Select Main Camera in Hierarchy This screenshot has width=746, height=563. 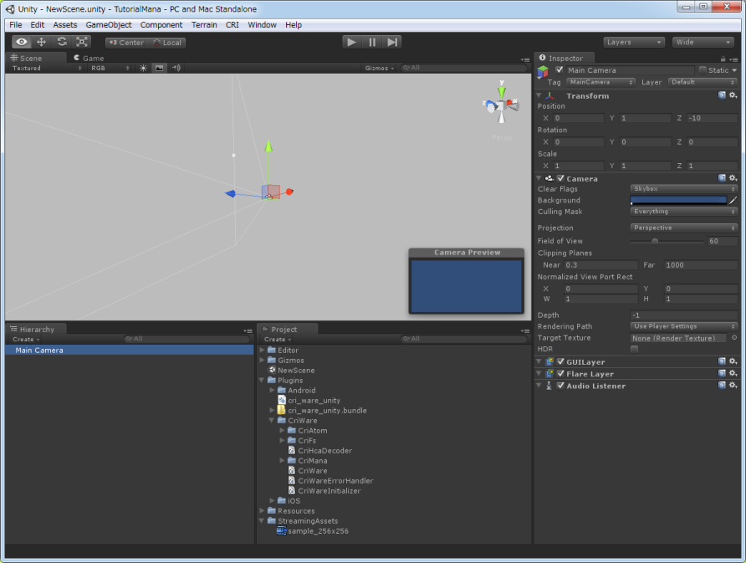(130, 350)
